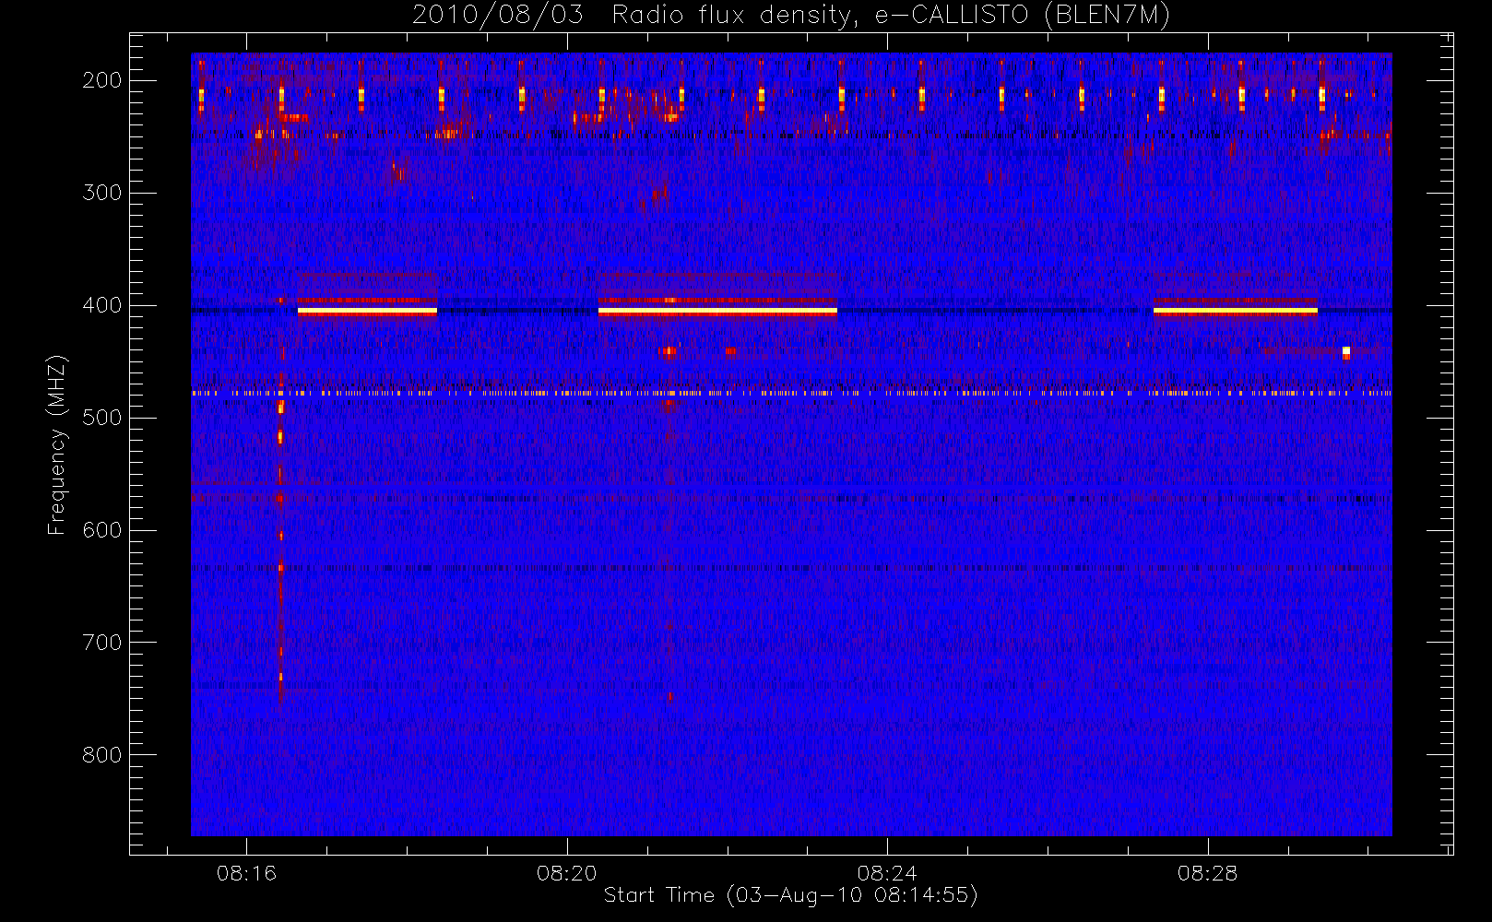Image resolution: width=1492 pixels, height=922 pixels.
Task: Click the '2010/08/03' date in the title
Action: coord(498,16)
